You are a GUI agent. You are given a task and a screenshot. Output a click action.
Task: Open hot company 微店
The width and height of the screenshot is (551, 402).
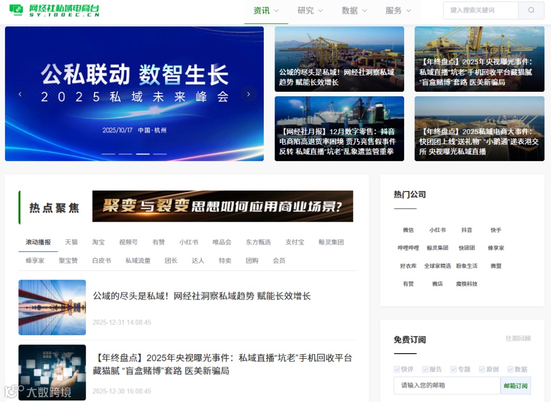[438, 284]
